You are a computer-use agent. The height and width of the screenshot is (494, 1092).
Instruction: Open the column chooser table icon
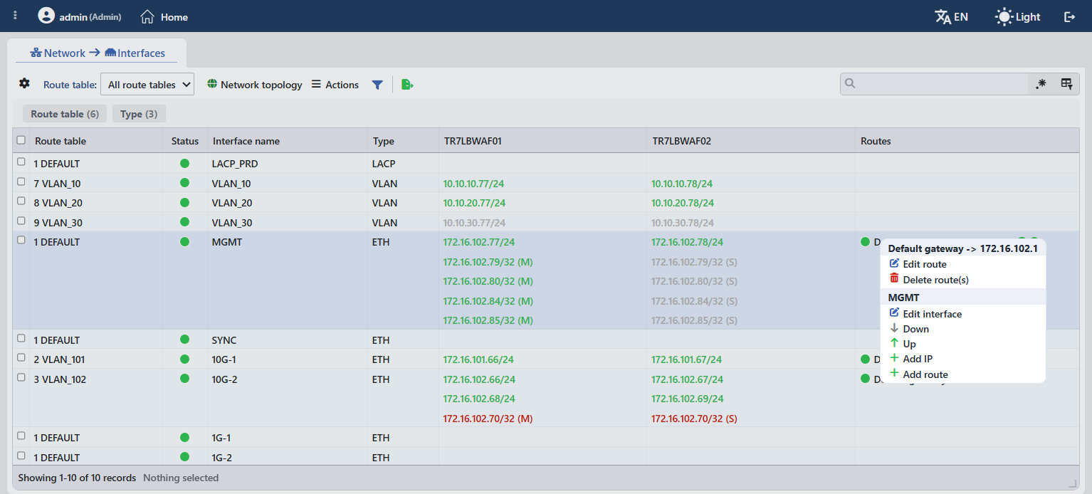1066,84
